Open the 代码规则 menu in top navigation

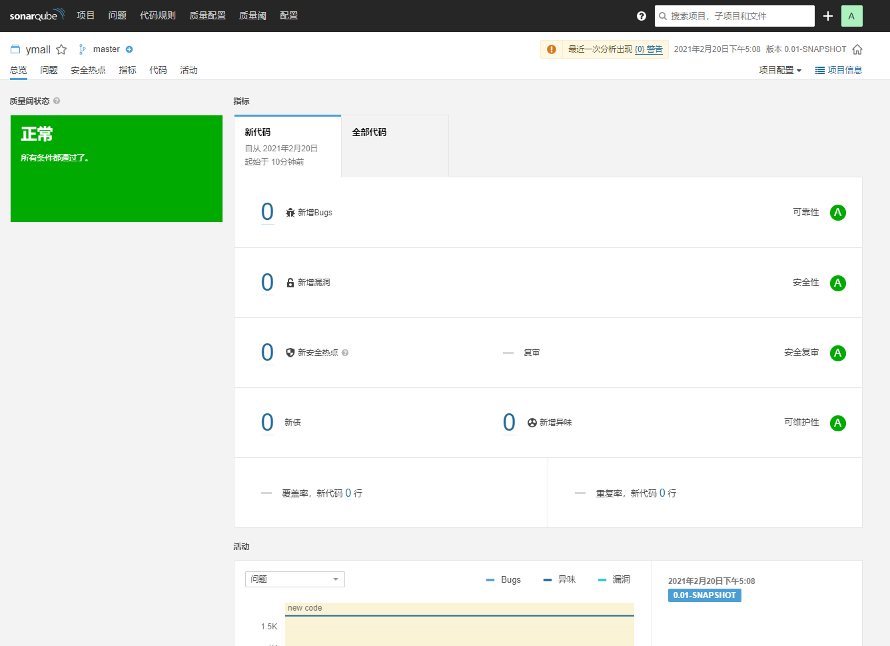157,15
